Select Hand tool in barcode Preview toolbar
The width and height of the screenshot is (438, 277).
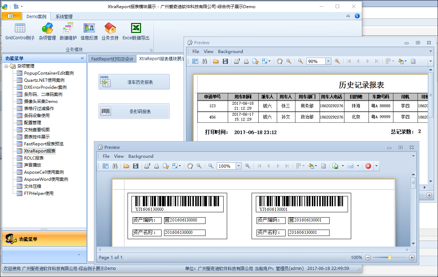[190, 166]
